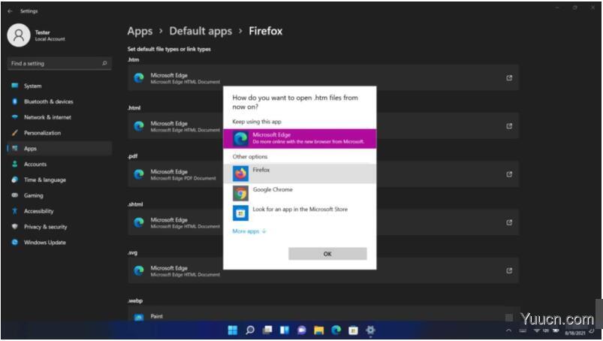Click the Default apps breadcrumb
The image size is (603, 341).
tap(200, 31)
